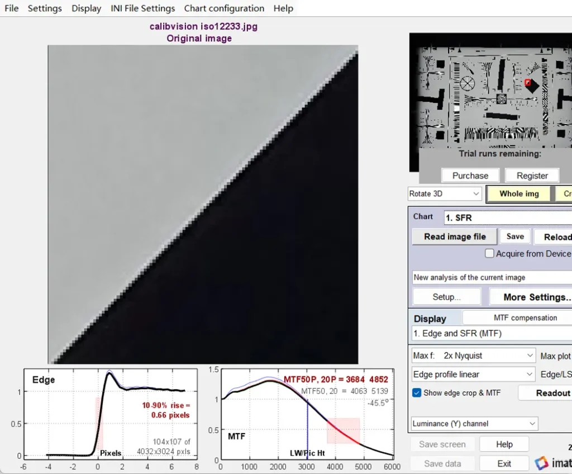
Task: Enable Acquire from Device checkbox
Action: [489, 253]
